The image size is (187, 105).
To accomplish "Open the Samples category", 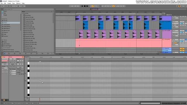I will click(x=6, y=36).
